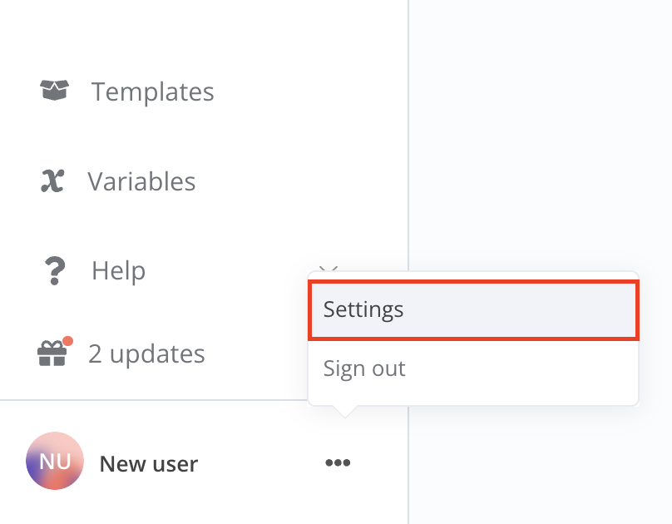Screen dimensions: 672x524
Task: Click the Help sidebar link
Action: click(x=118, y=270)
